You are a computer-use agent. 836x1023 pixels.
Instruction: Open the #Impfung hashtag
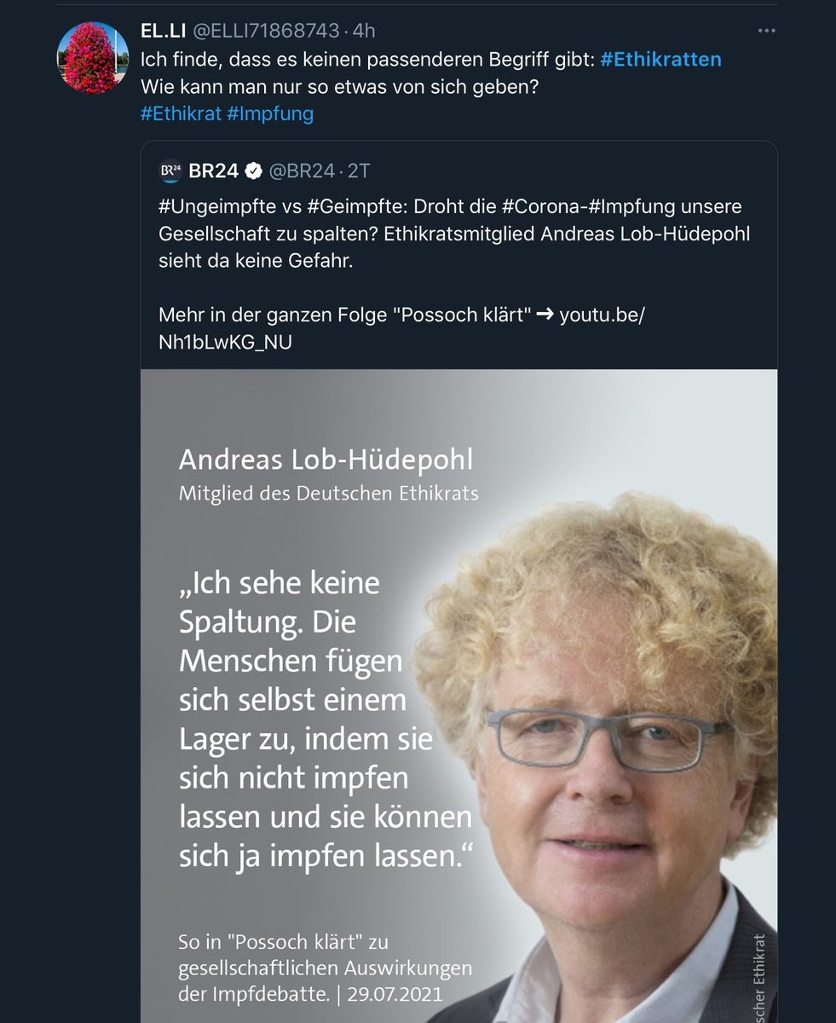pos(270,113)
